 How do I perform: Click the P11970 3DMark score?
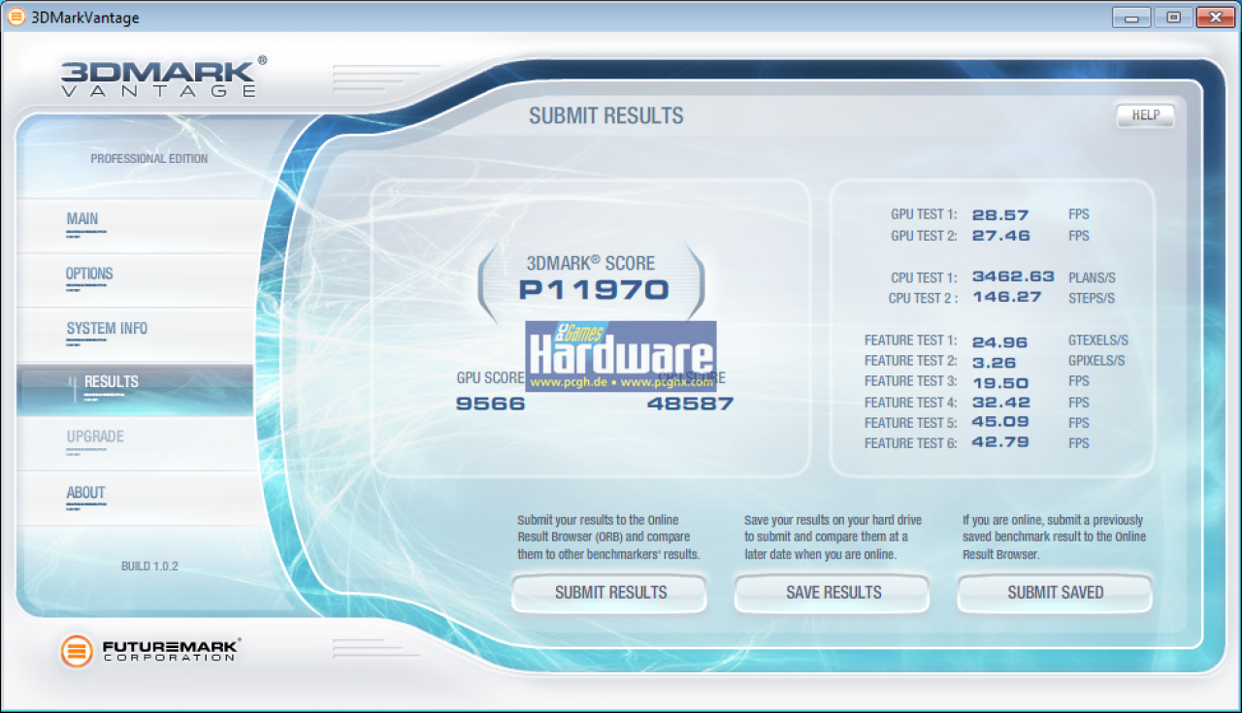[594, 289]
